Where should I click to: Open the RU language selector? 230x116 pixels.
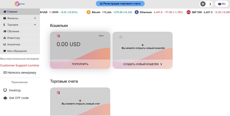(221, 4)
